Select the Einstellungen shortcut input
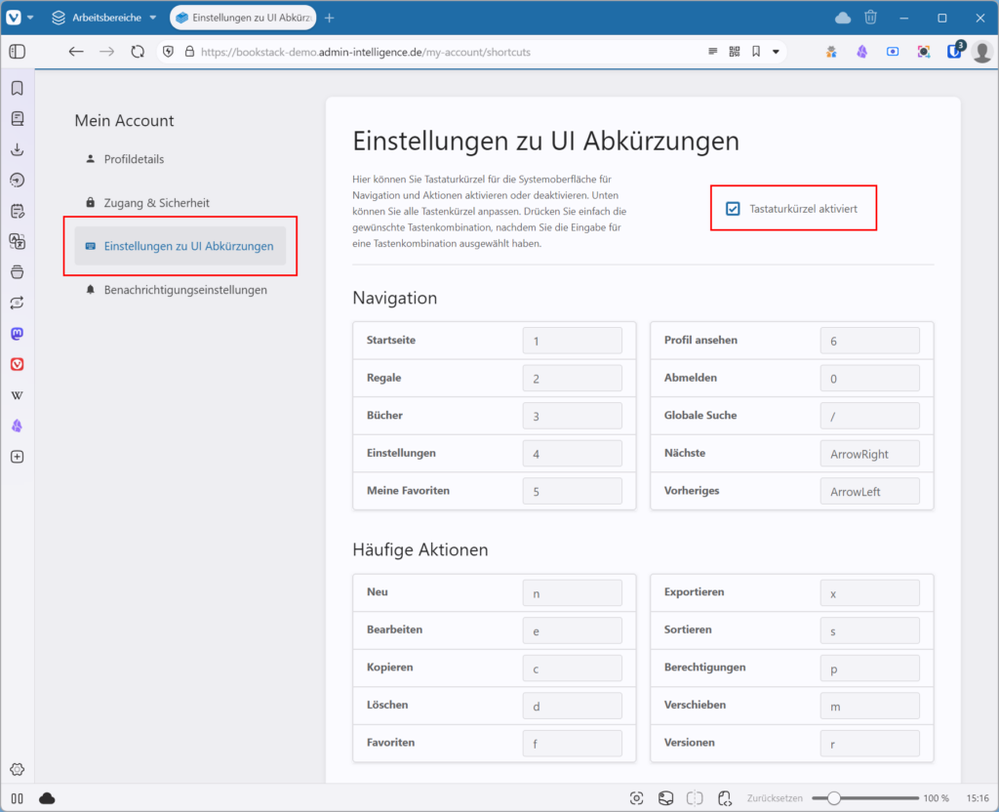 (x=572, y=454)
